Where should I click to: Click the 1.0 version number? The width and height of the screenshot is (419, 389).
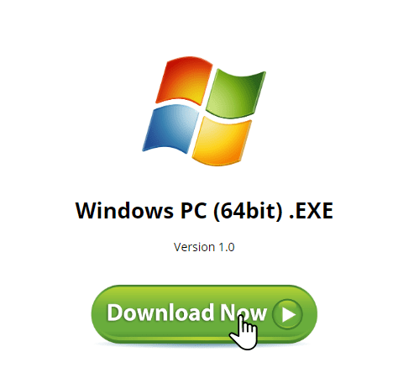[x=227, y=247]
